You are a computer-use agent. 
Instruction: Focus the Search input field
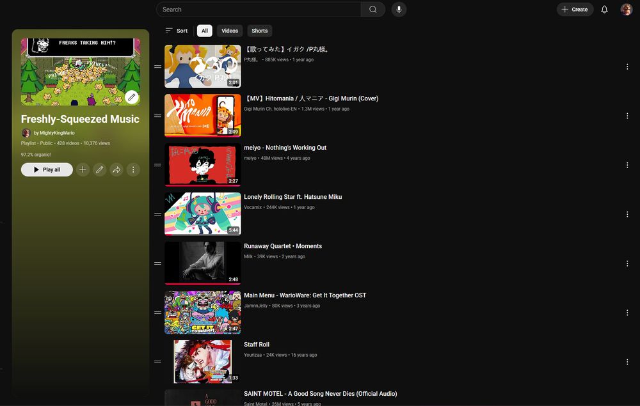(x=259, y=10)
